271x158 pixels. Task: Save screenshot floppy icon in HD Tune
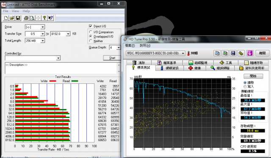pyautogui.click(x=233, y=53)
